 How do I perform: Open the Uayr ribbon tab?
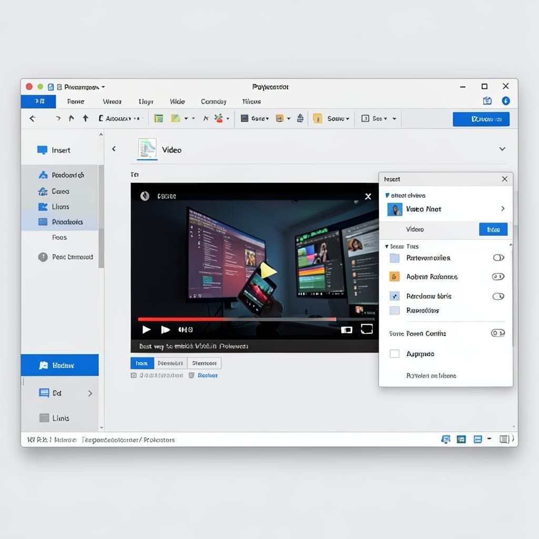(146, 102)
